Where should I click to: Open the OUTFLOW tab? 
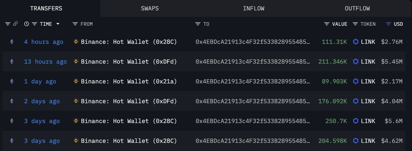click(x=357, y=8)
